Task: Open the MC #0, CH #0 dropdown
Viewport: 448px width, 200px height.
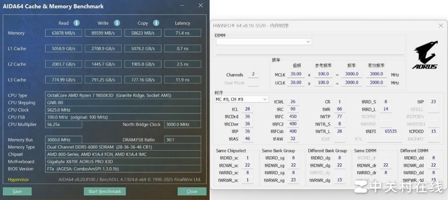Action: pos(241,100)
